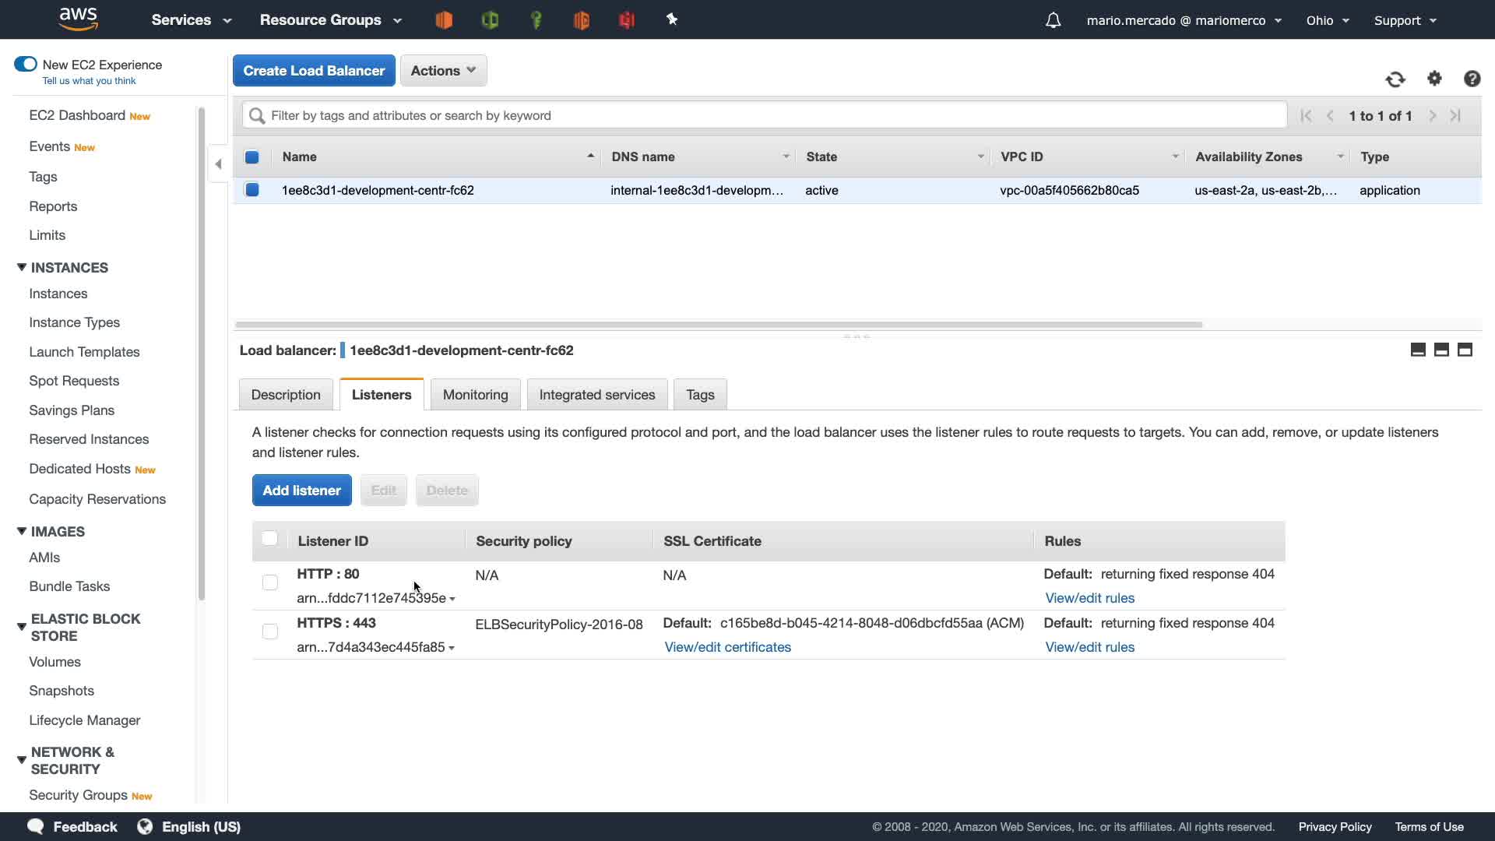
Task: Collapse the left navigation sidebar arrow
Action: (x=219, y=164)
